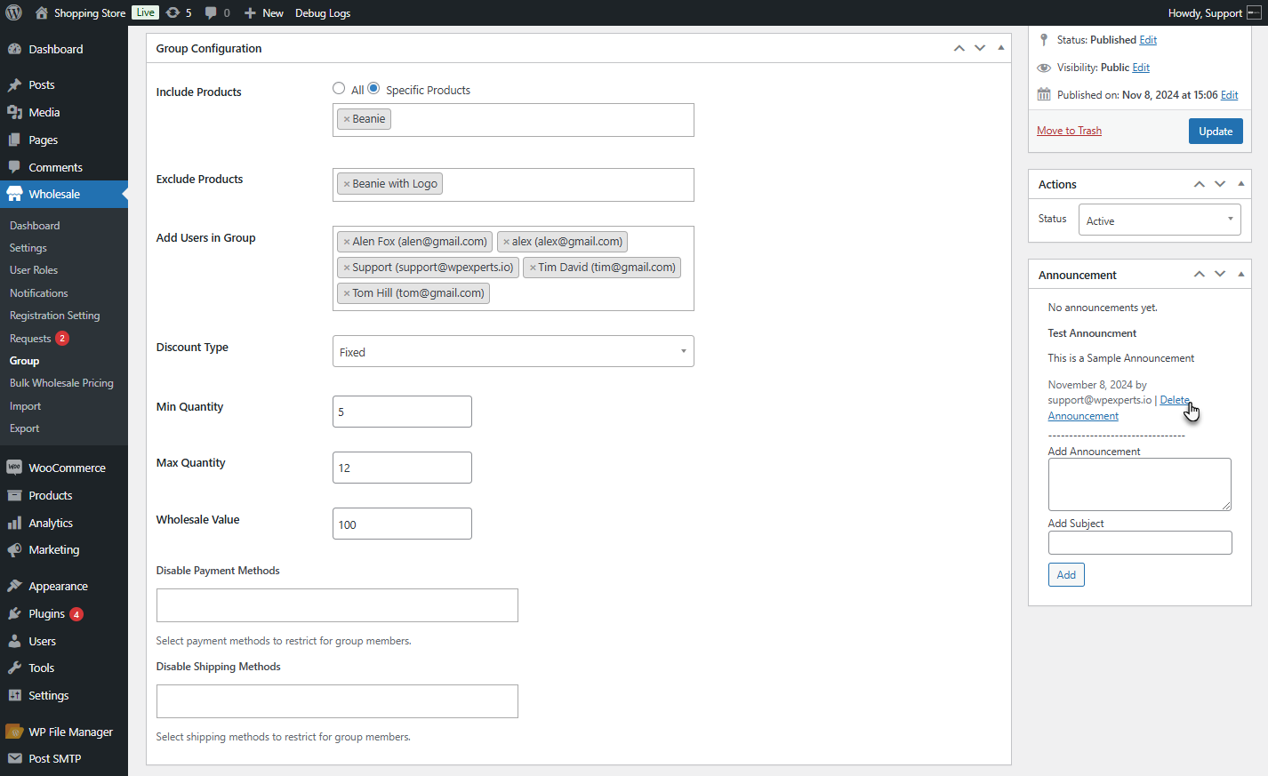This screenshot has height=776, width=1268.
Task: Click the Plugins plug icon
Action: click(x=14, y=614)
